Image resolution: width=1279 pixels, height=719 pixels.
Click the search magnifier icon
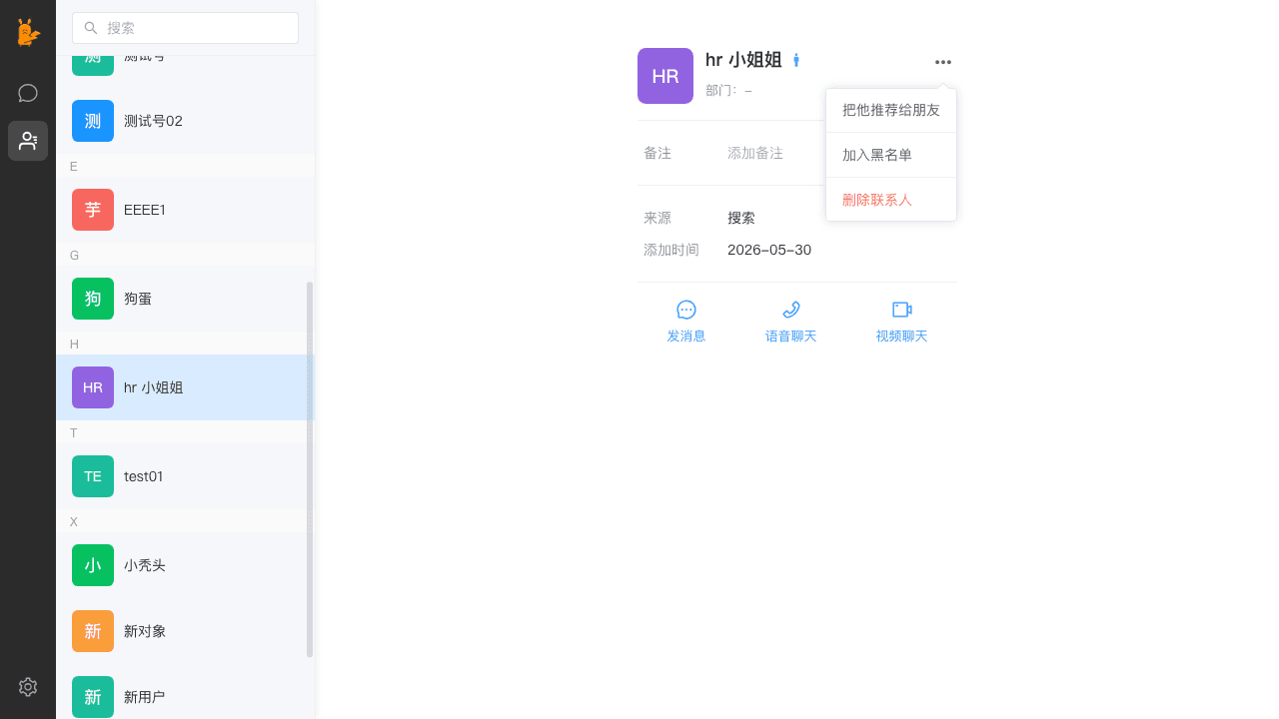coord(91,28)
